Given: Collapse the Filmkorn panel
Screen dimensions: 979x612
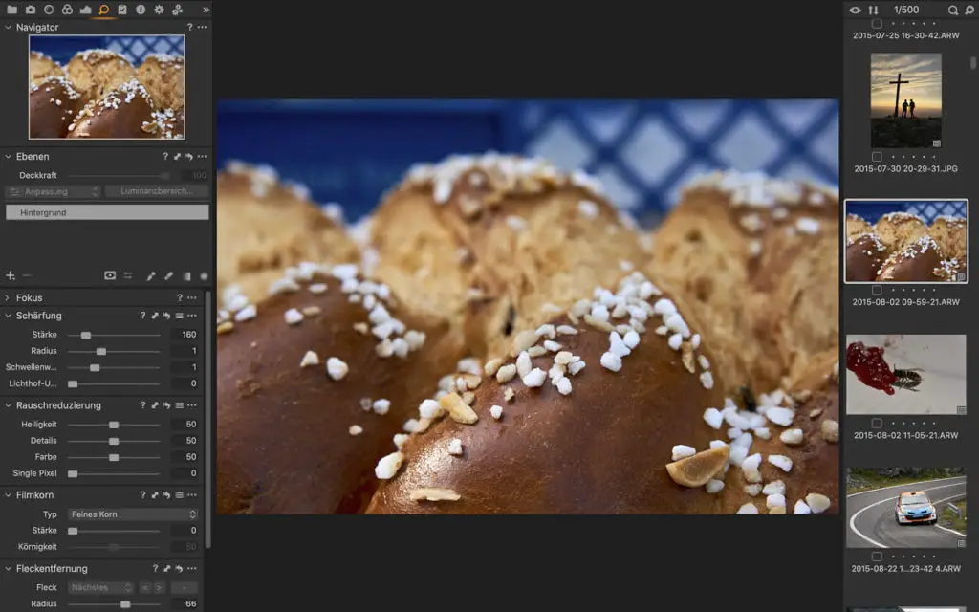Looking at the screenshot, I should pyautogui.click(x=8, y=494).
